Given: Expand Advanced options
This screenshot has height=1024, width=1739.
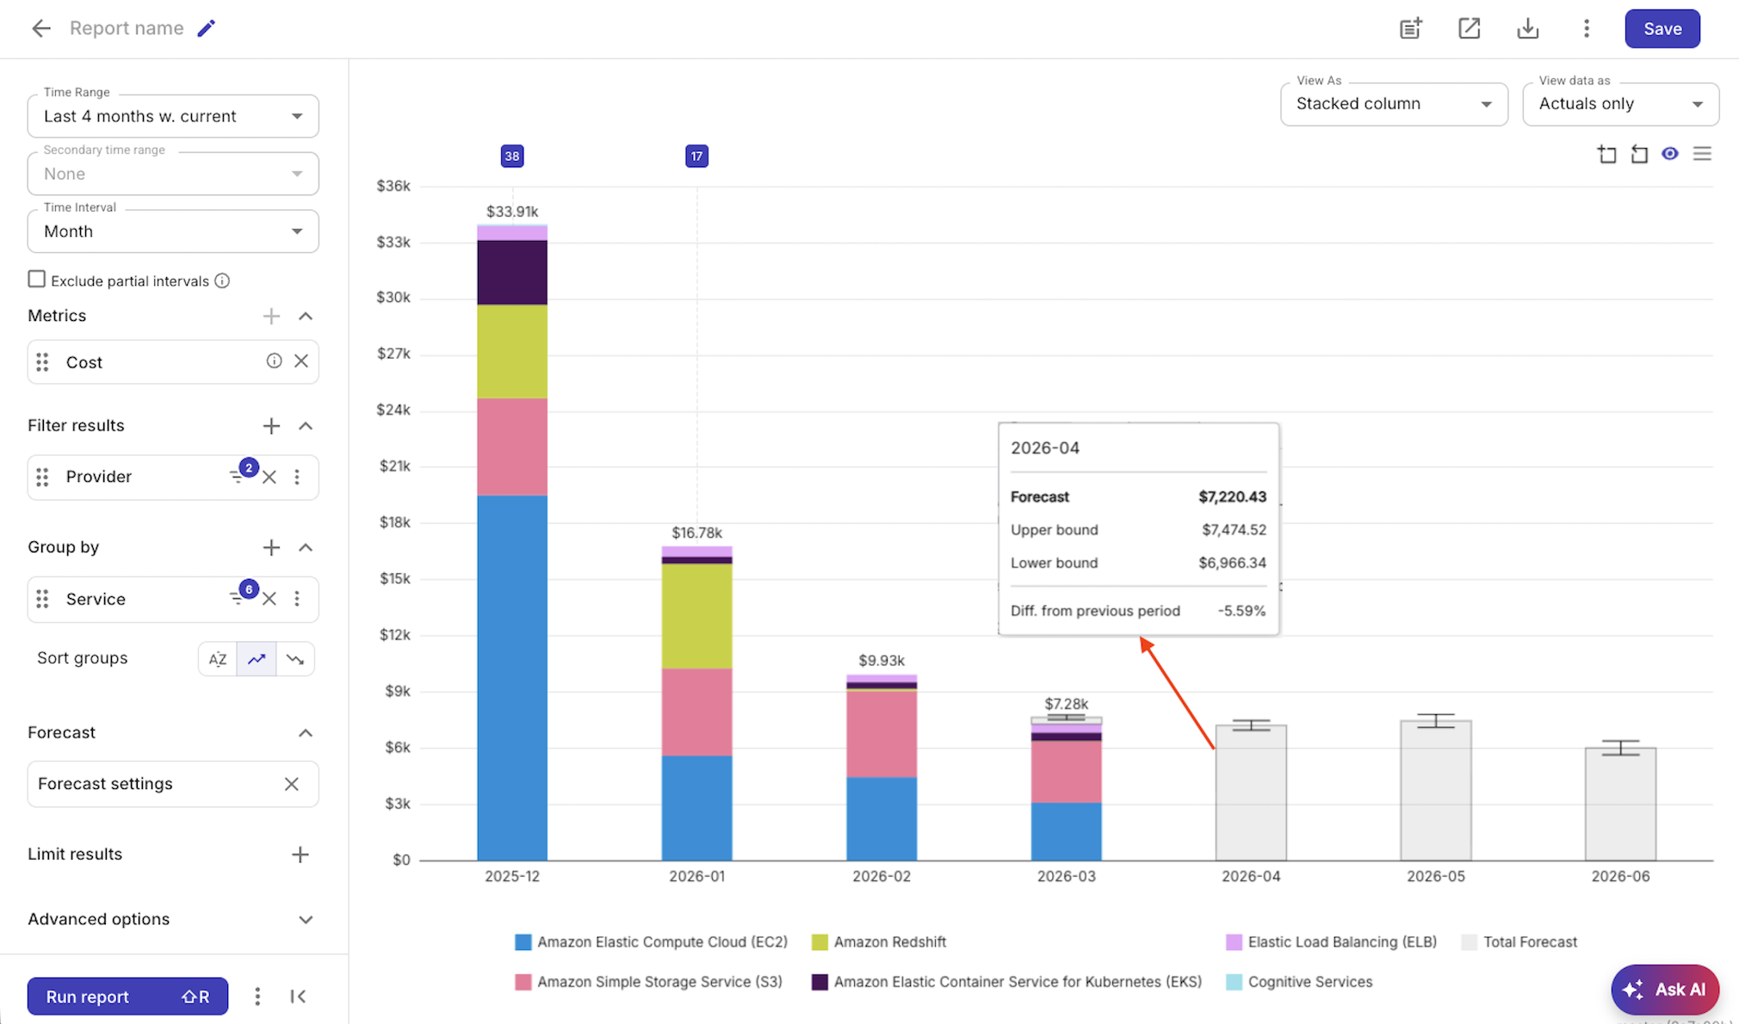Looking at the screenshot, I should click(x=306, y=919).
